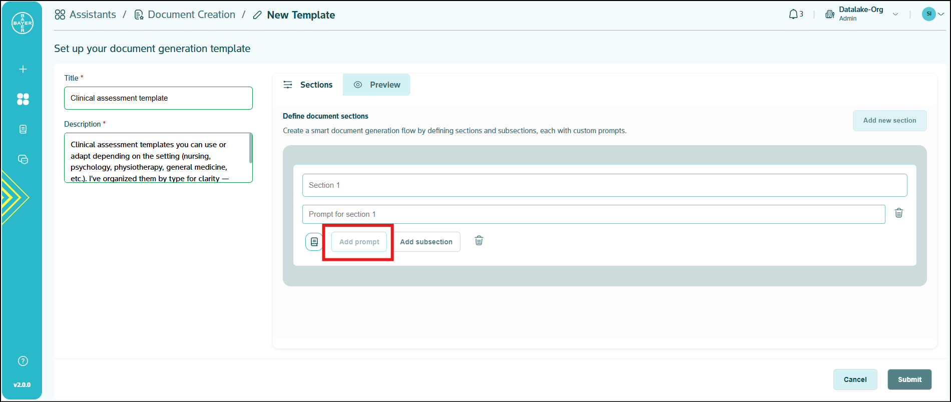Viewport: 951px width, 402px height.
Task: Click the document icon beside Add prompt
Action: (x=314, y=242)
